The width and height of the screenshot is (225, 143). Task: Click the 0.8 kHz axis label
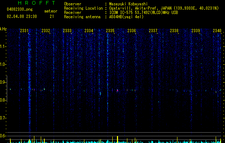[x=3, y=100]
